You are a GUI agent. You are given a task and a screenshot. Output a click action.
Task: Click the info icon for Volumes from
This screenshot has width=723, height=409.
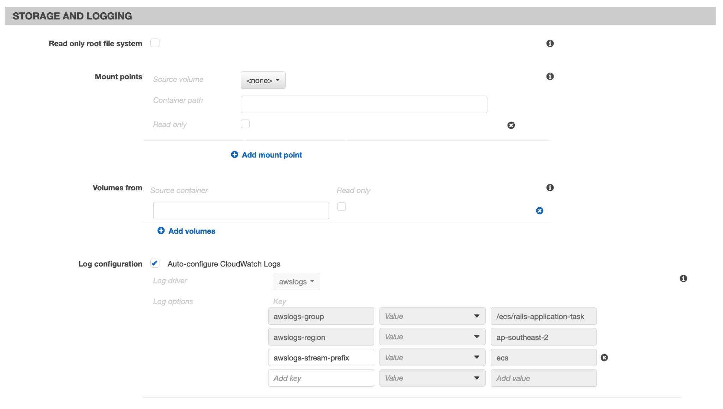[550, 188]
